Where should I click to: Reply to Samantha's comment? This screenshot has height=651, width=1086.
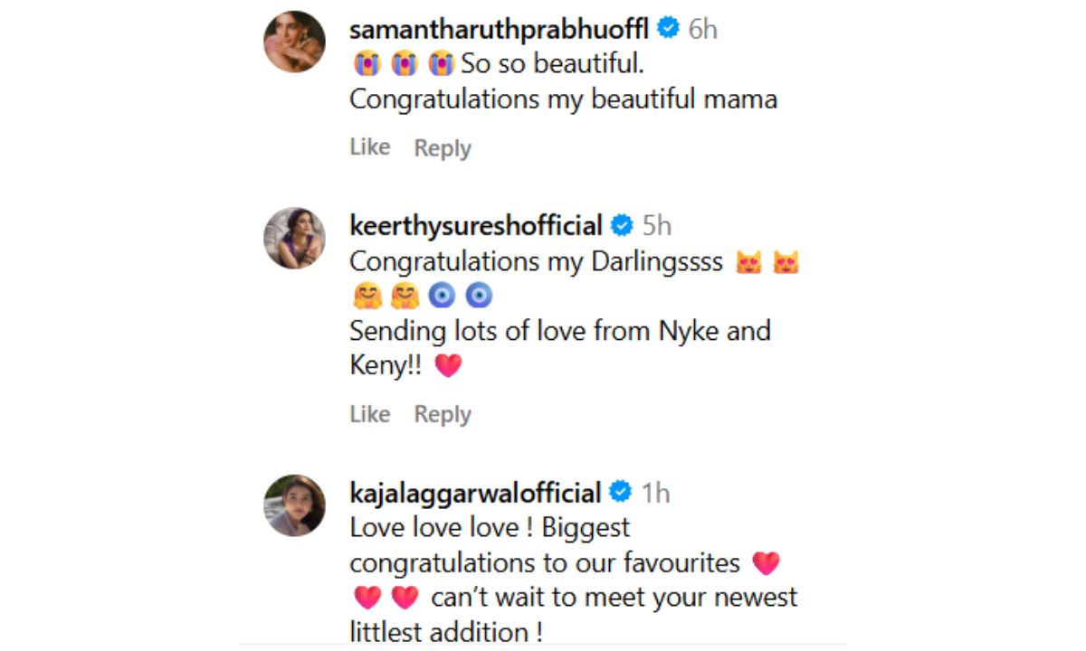pos(443,146)
